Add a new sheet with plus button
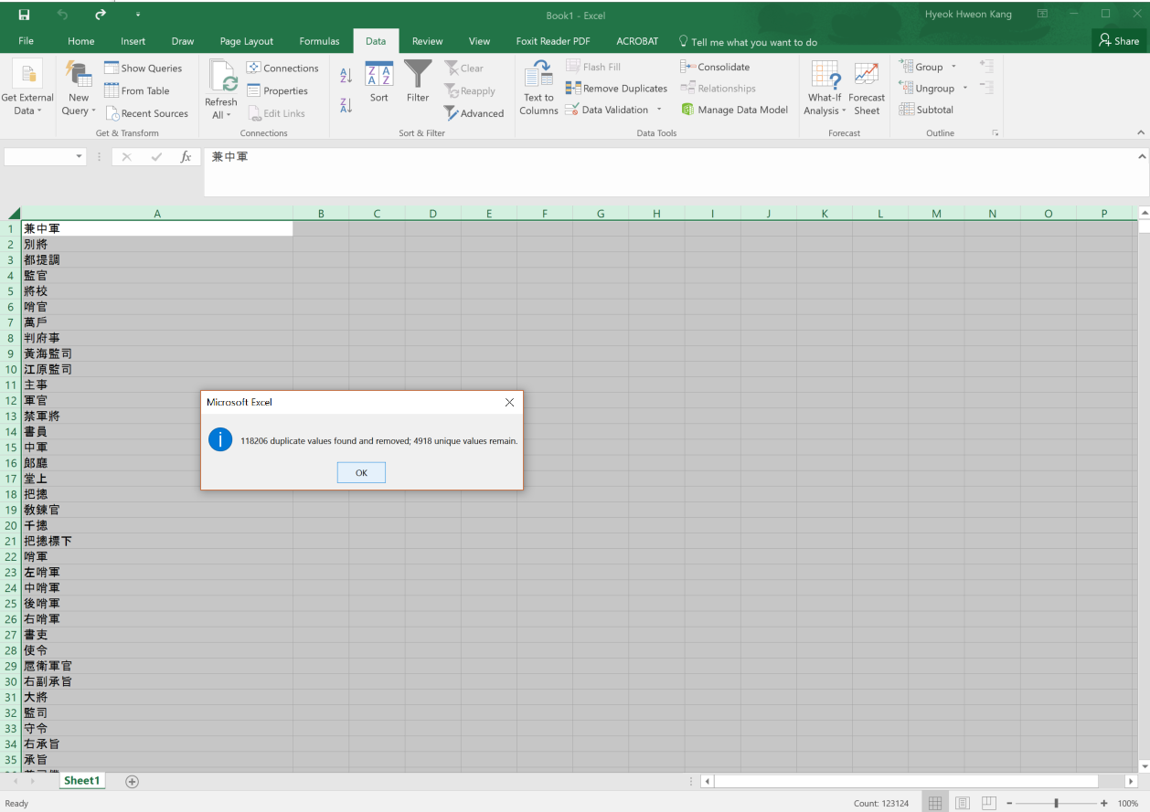 coord(132,781)
